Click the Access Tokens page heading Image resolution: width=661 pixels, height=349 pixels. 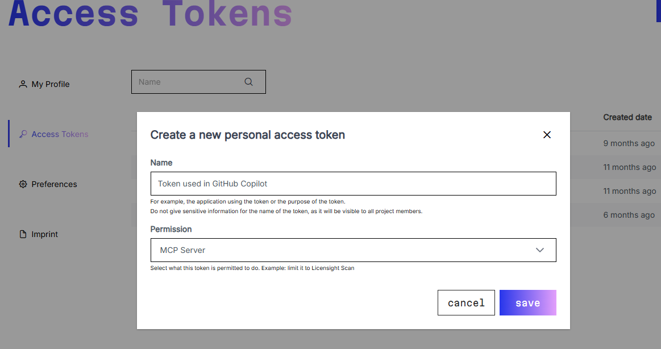pyautogui.click(x=150, y=14)
